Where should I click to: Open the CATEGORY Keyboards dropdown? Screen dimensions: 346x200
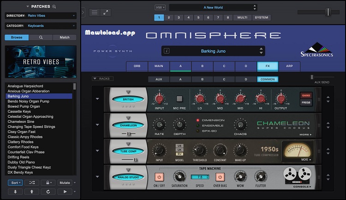(x=41, y=26)
